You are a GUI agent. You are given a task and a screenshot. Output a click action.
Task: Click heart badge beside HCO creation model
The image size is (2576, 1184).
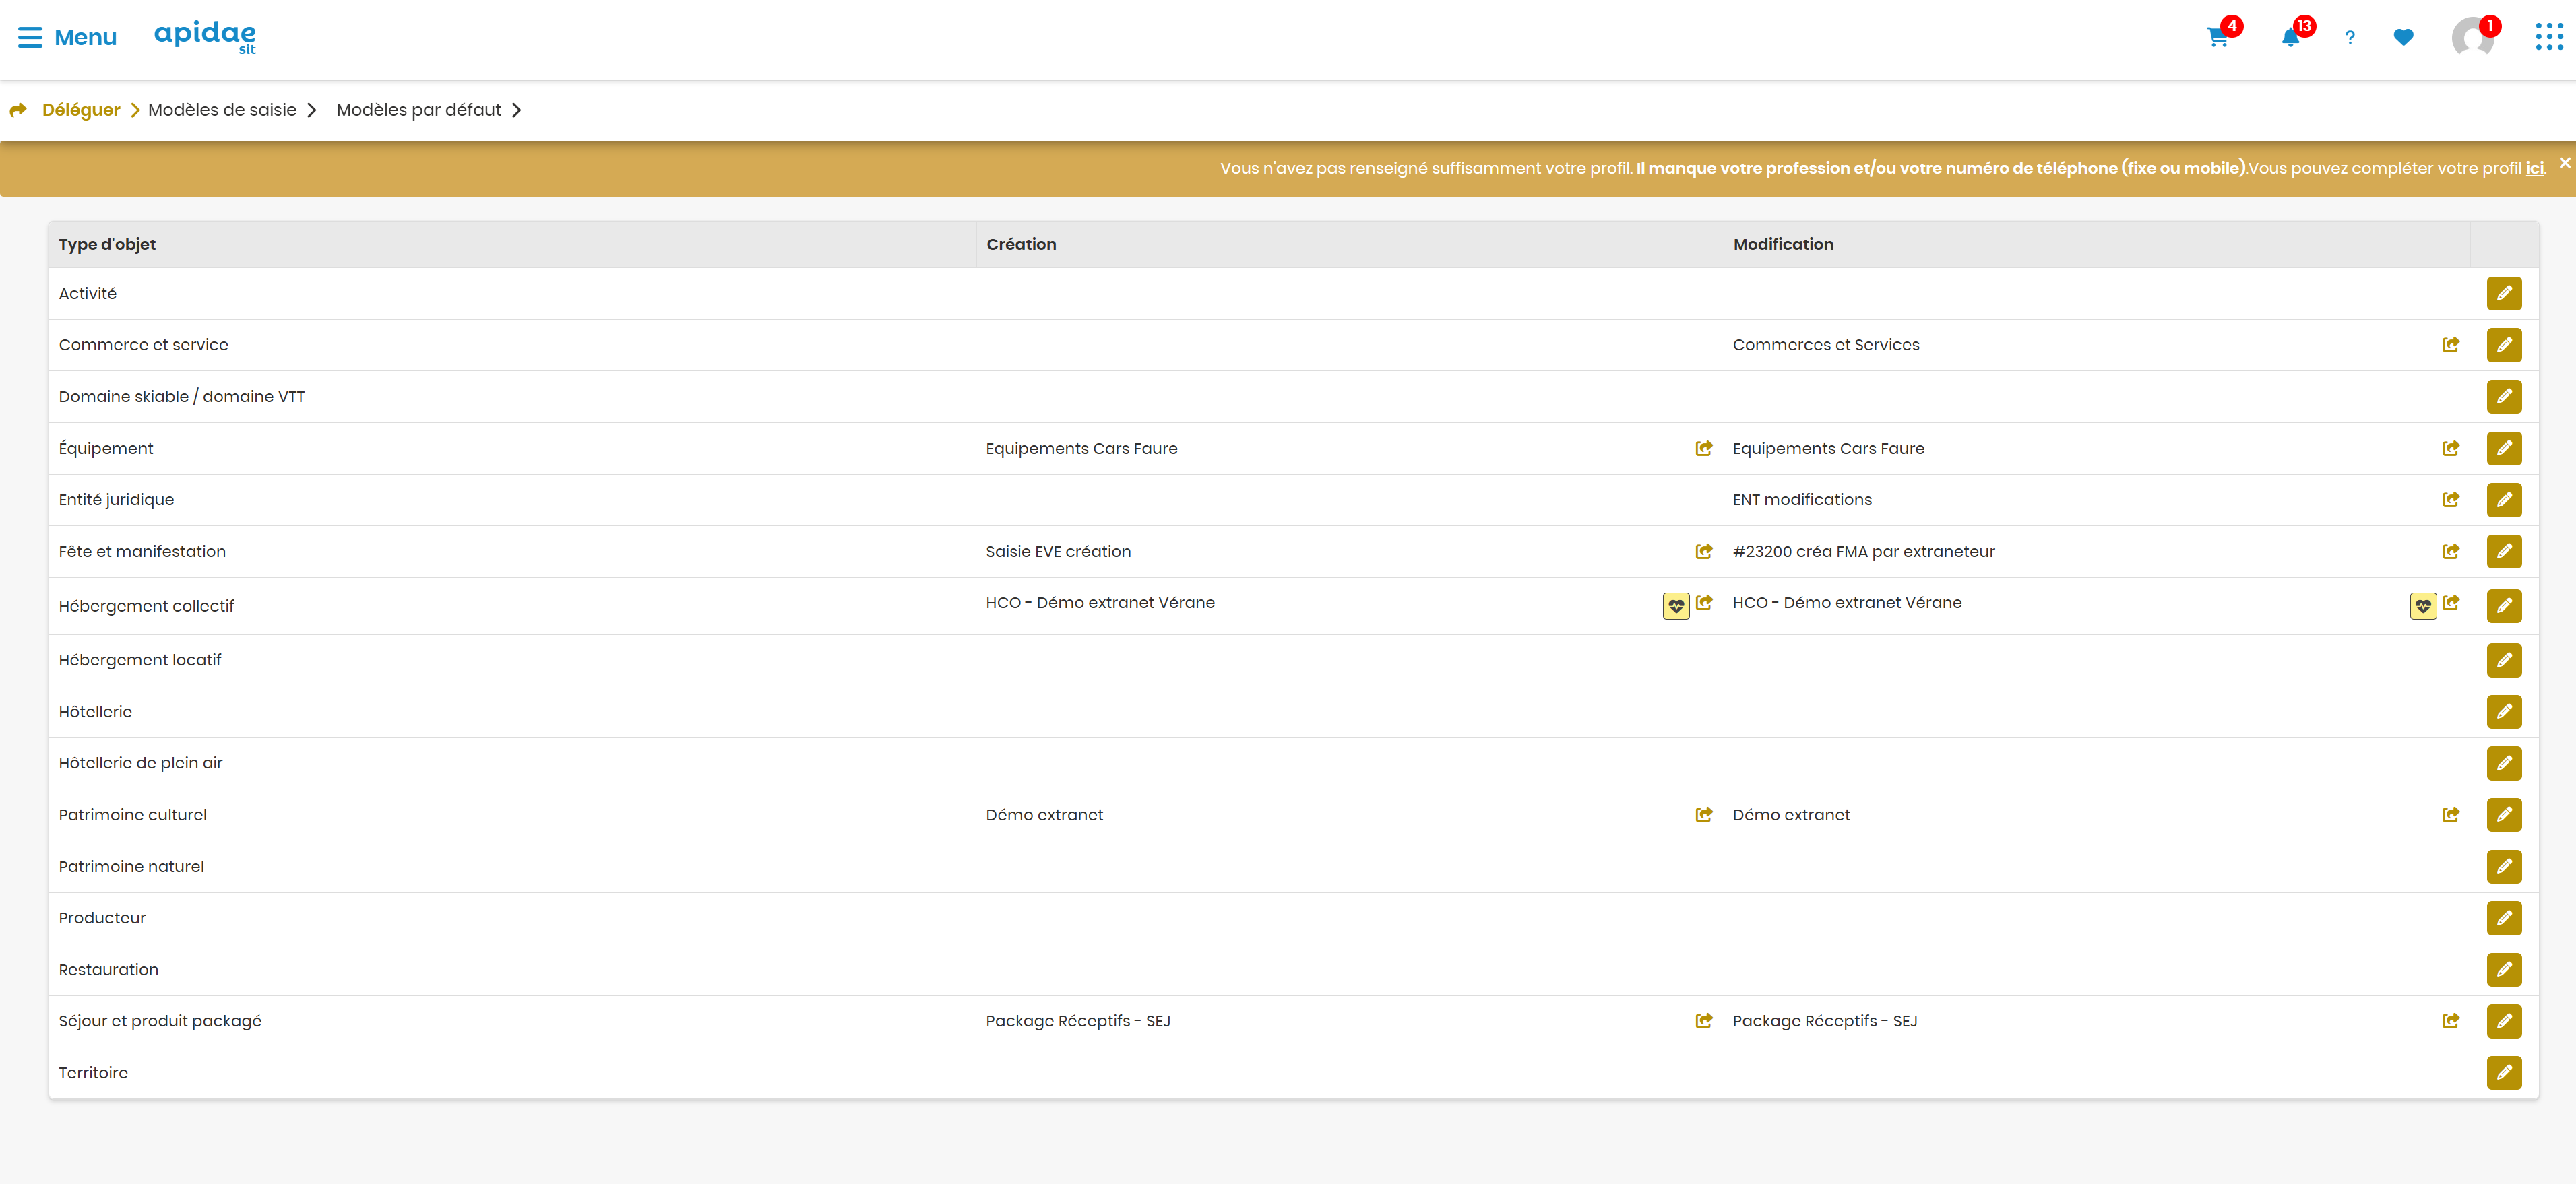(1676, 607)
